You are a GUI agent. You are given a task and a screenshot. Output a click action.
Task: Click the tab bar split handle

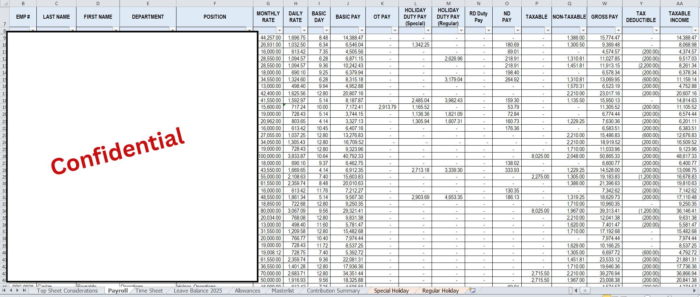(570, 290)
